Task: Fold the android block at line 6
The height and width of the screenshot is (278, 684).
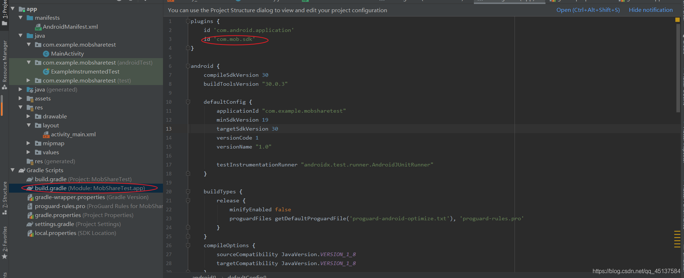Action: (188, 66)
